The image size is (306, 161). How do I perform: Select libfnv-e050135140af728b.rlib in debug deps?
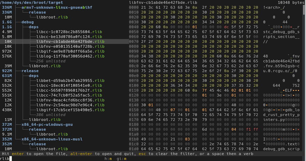[x=70, y=46]
